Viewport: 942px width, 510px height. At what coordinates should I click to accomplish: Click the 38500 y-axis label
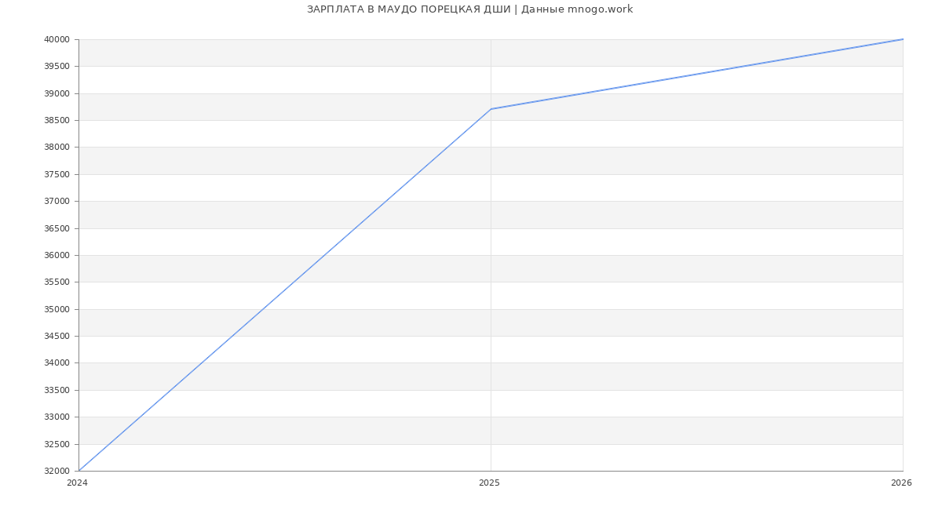click(57, 121)
